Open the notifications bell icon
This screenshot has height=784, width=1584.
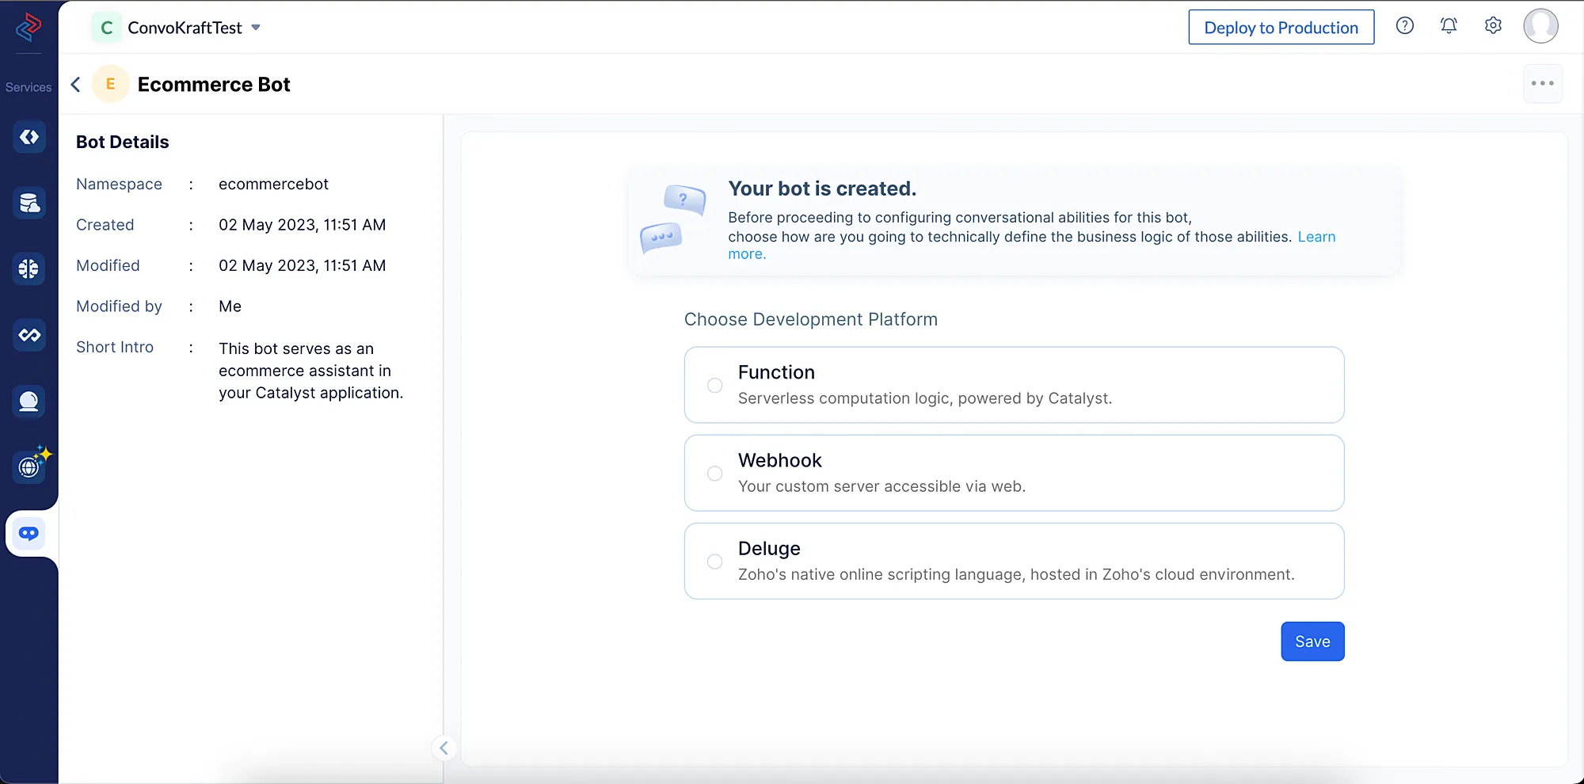pyautogui.click(x=1449, y=26)
